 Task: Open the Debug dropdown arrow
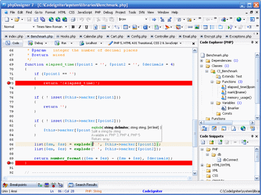click(x=46, y=43)
